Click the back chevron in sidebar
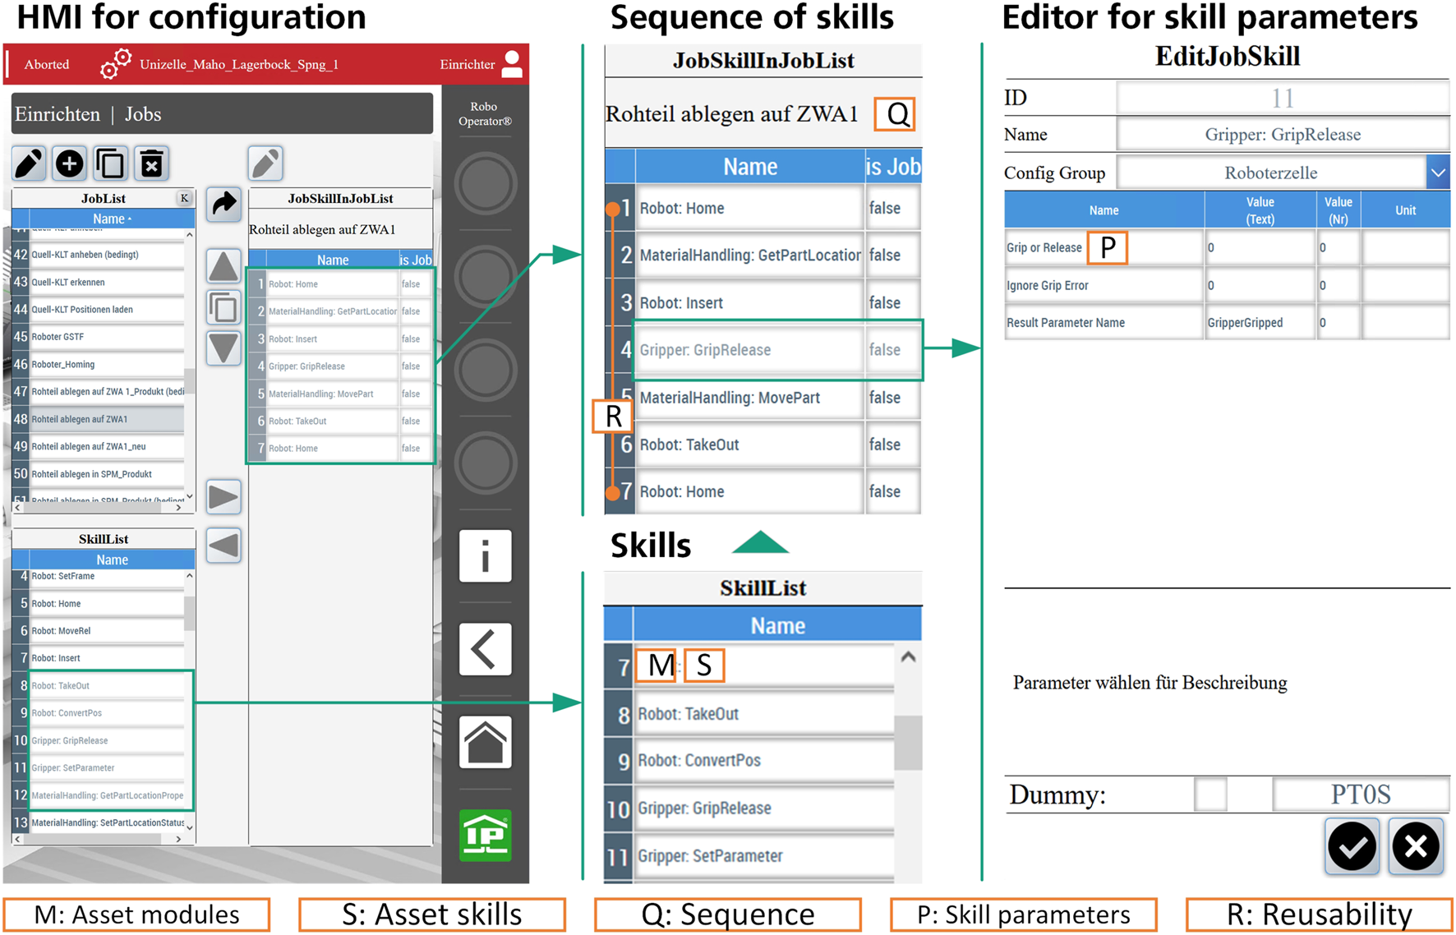1456x935 pixels. pyautogui.click(x=485, y=649)
